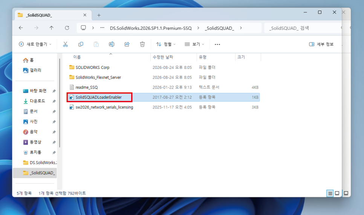The width and height of the screenshot is (364, 215).
Task: Sort by 유형 column header
Action: pos(203,57)
